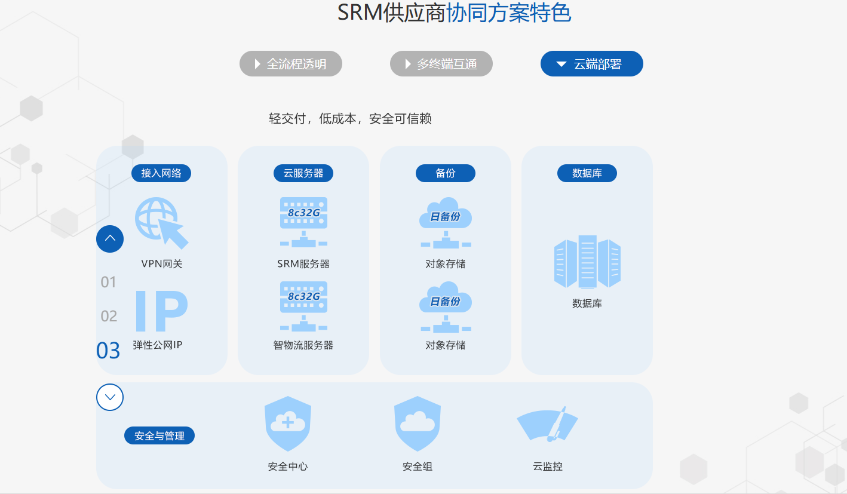This screenshot has height=494, width=847.
Task: Click the 安全中心 text label
Action: pos(288,467)
